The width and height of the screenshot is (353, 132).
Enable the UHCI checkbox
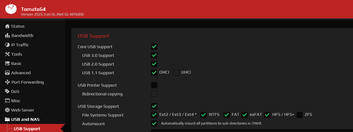coord(176,73)
